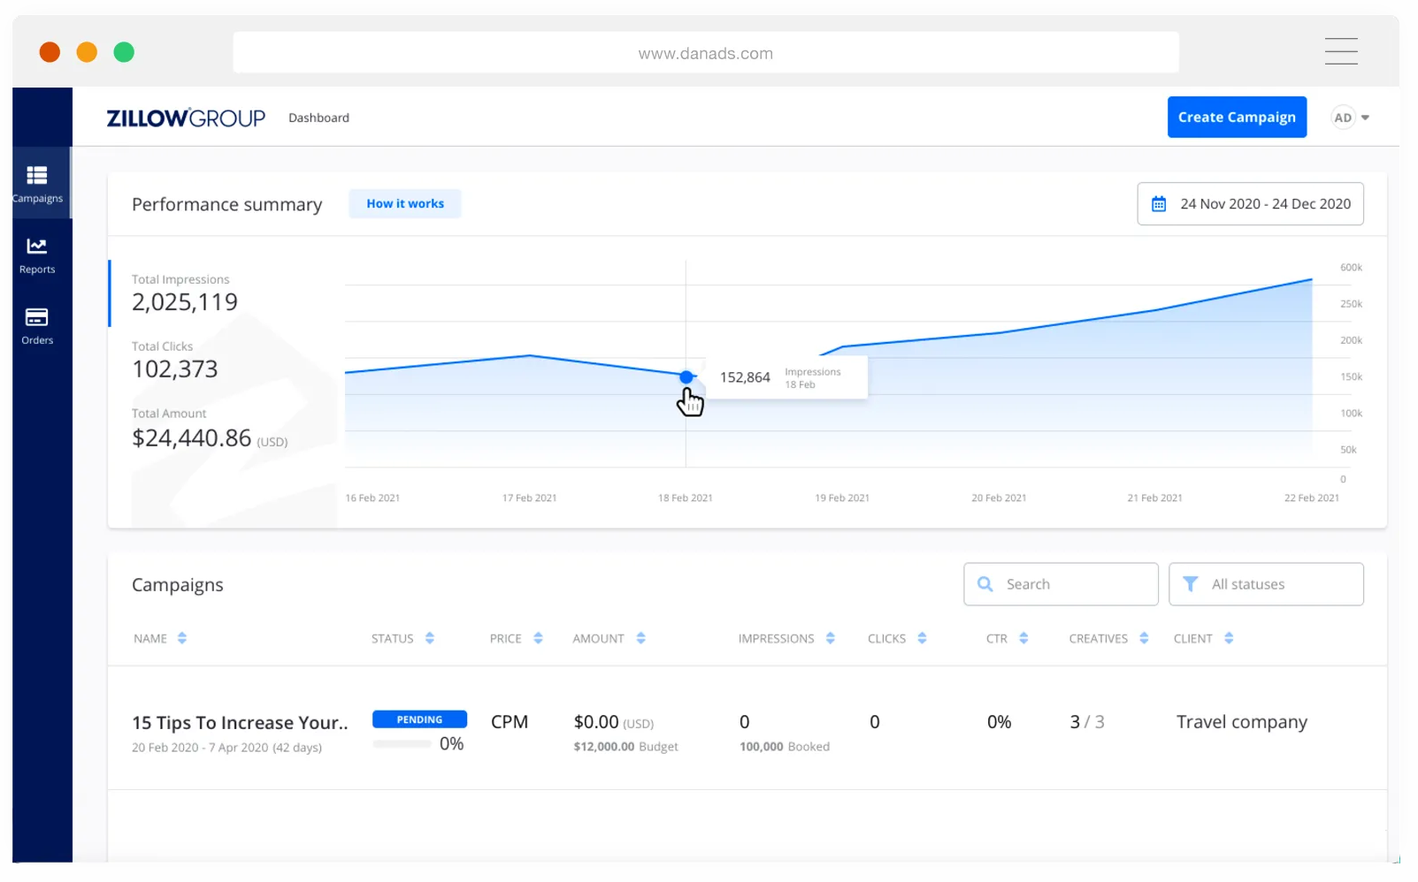Click the Zillow Group logo
The width and height of the screenshot is (1418, 882).
186,118
